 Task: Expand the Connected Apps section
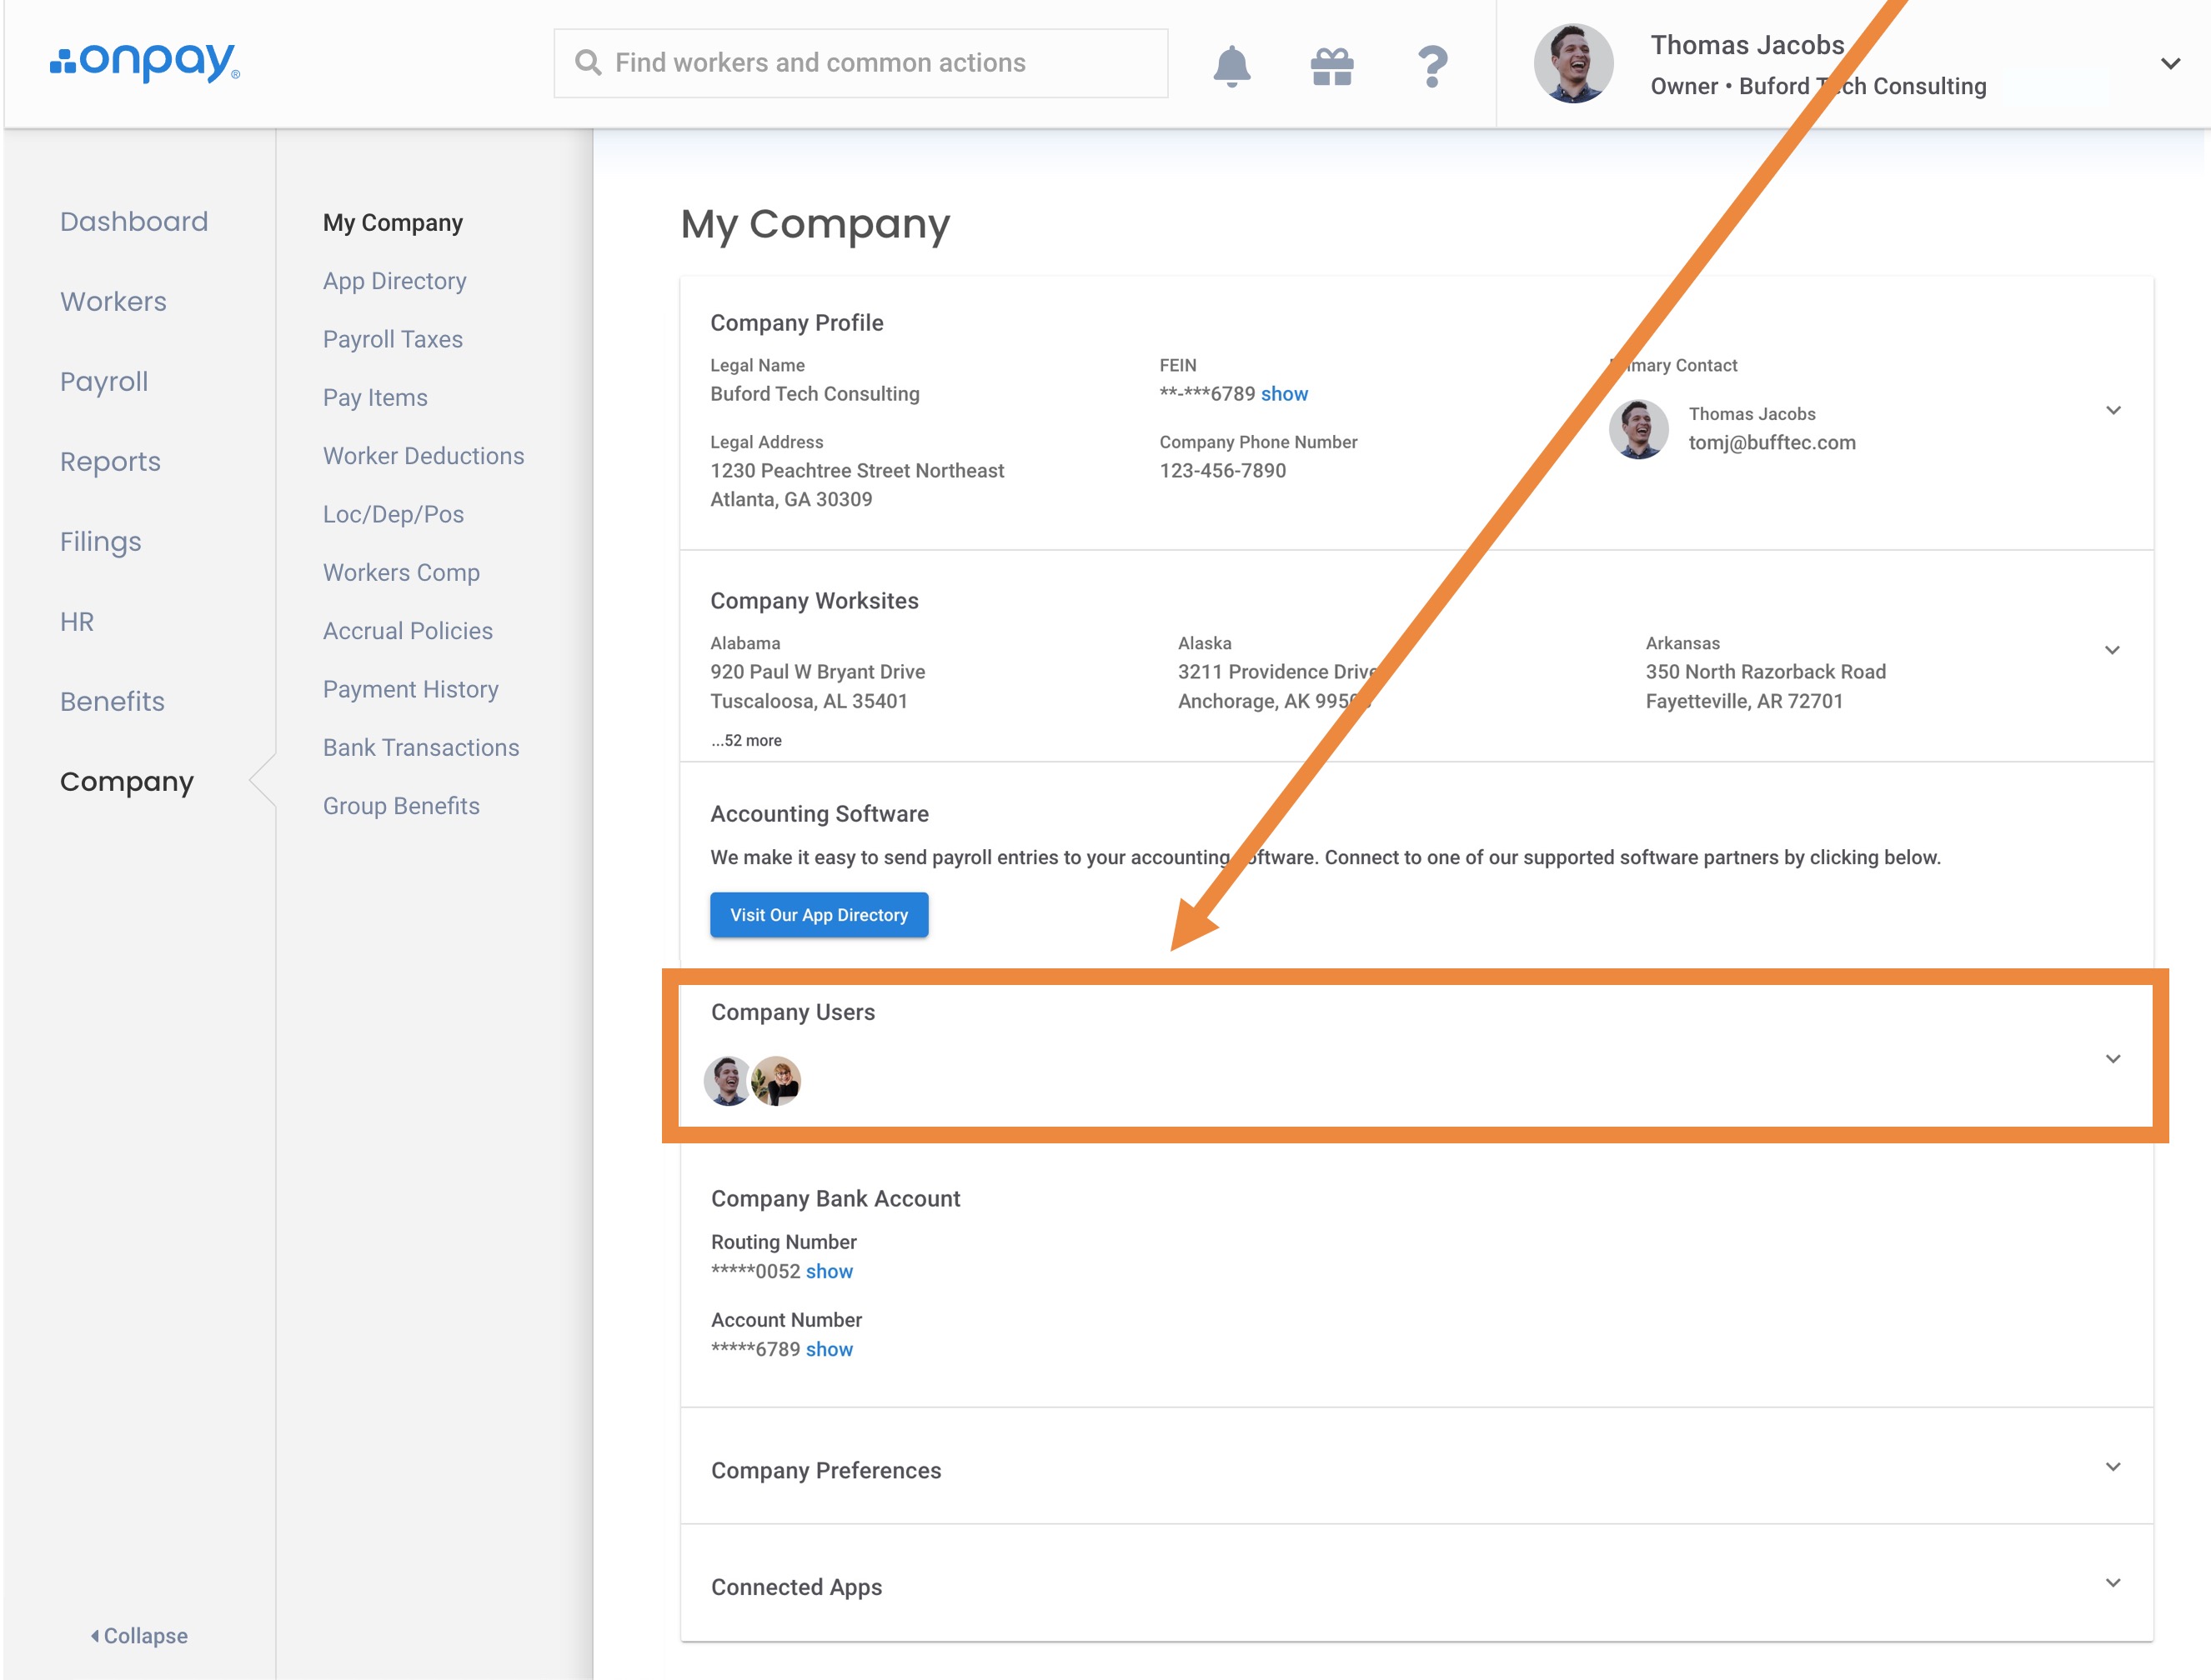tap(2113, 1582)
